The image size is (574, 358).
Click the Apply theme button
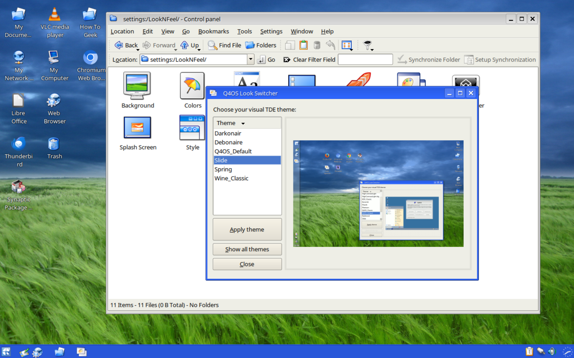[x=247, y=229]
